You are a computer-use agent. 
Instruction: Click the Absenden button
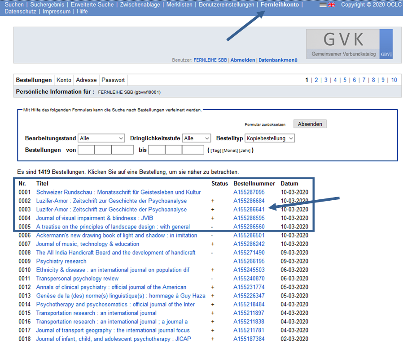click(x=310, y=124)
